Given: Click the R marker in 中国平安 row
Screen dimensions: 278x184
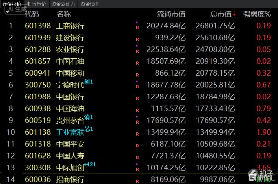Looking at the screenshot, I should coord(137,146).
